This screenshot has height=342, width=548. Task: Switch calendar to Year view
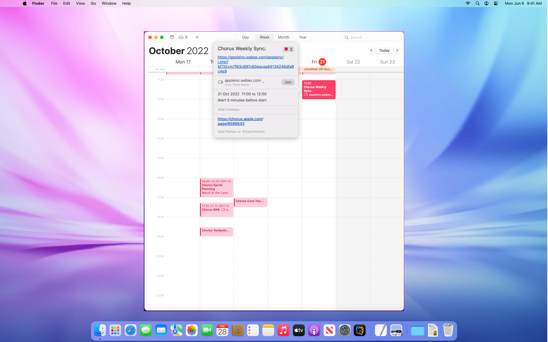[302, 37]
